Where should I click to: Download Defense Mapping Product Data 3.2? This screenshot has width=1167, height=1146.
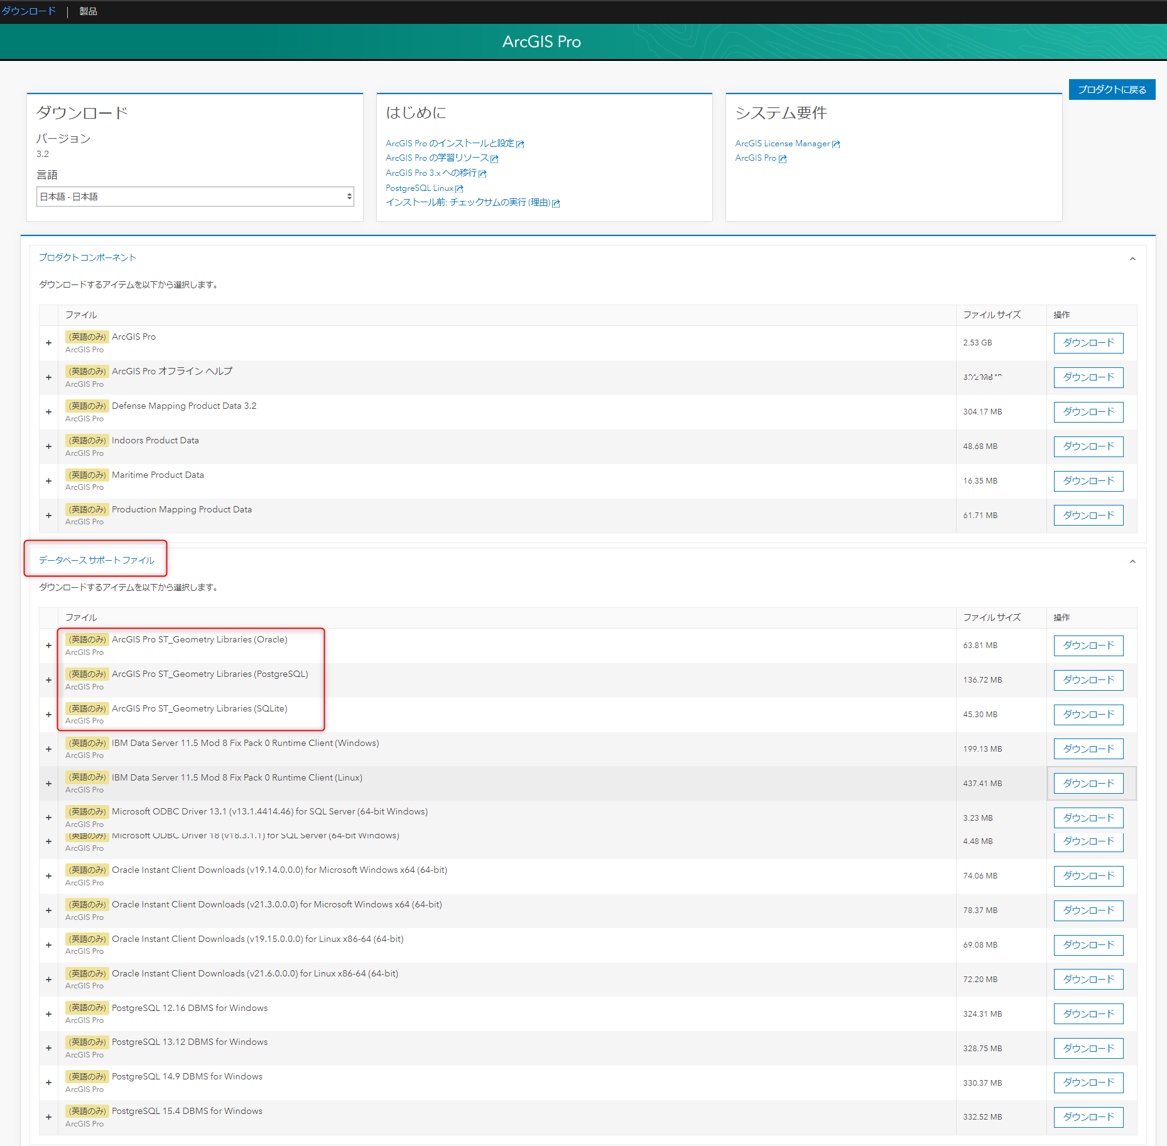pos(1088,412)
